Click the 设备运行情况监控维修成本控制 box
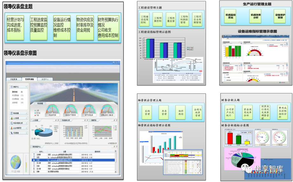Image resolution: width=293 pixels, height=182 pixels. click(62, 28)
